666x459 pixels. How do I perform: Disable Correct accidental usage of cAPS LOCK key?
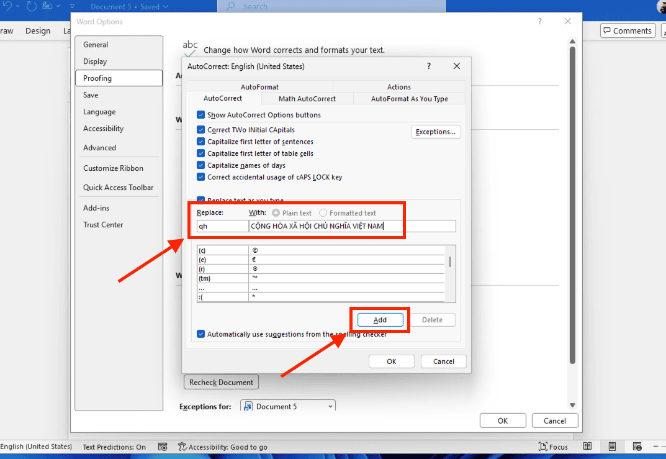201,177
